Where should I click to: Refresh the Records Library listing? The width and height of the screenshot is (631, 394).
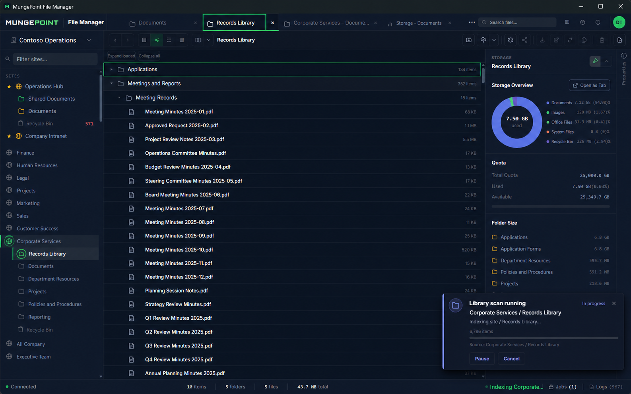511,40
